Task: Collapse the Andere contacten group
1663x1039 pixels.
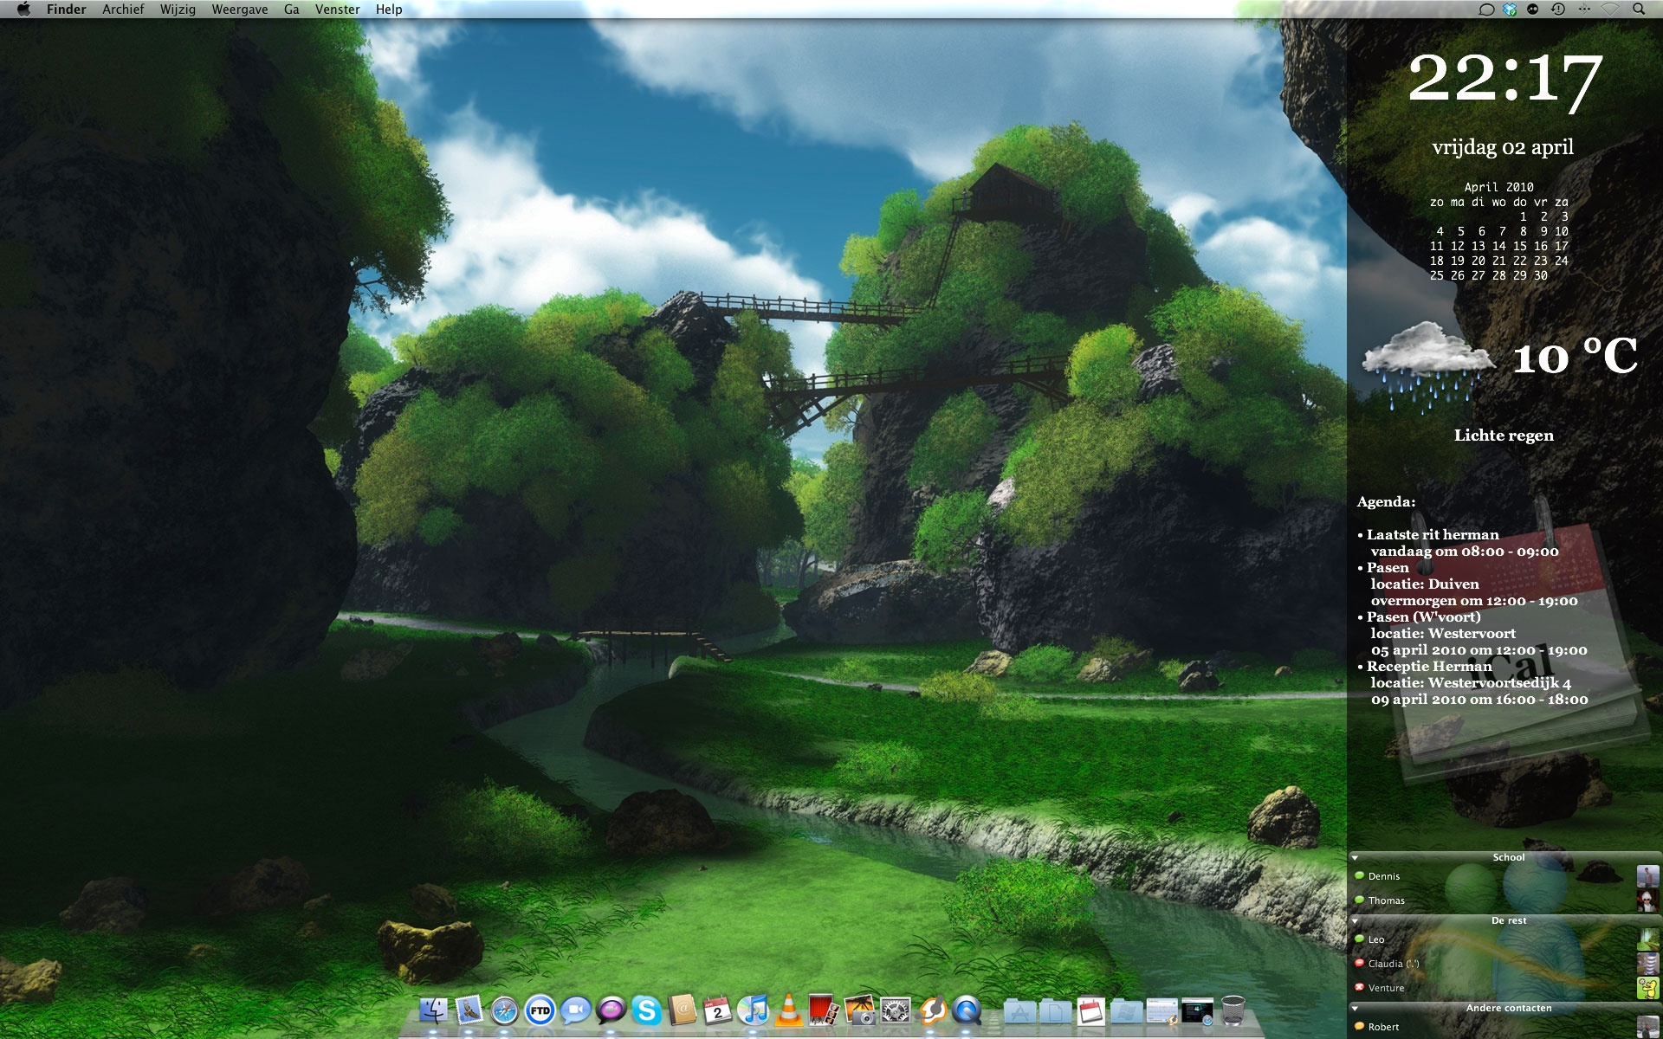Action: point(1355,1009)
